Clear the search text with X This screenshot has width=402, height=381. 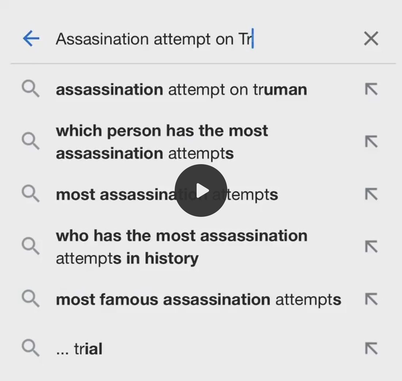click(371, 38)
